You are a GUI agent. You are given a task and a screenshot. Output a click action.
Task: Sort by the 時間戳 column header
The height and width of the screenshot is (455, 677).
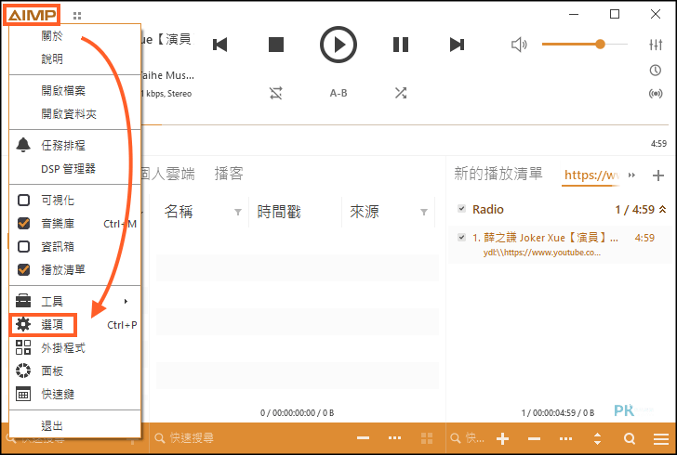coord(279,212)
